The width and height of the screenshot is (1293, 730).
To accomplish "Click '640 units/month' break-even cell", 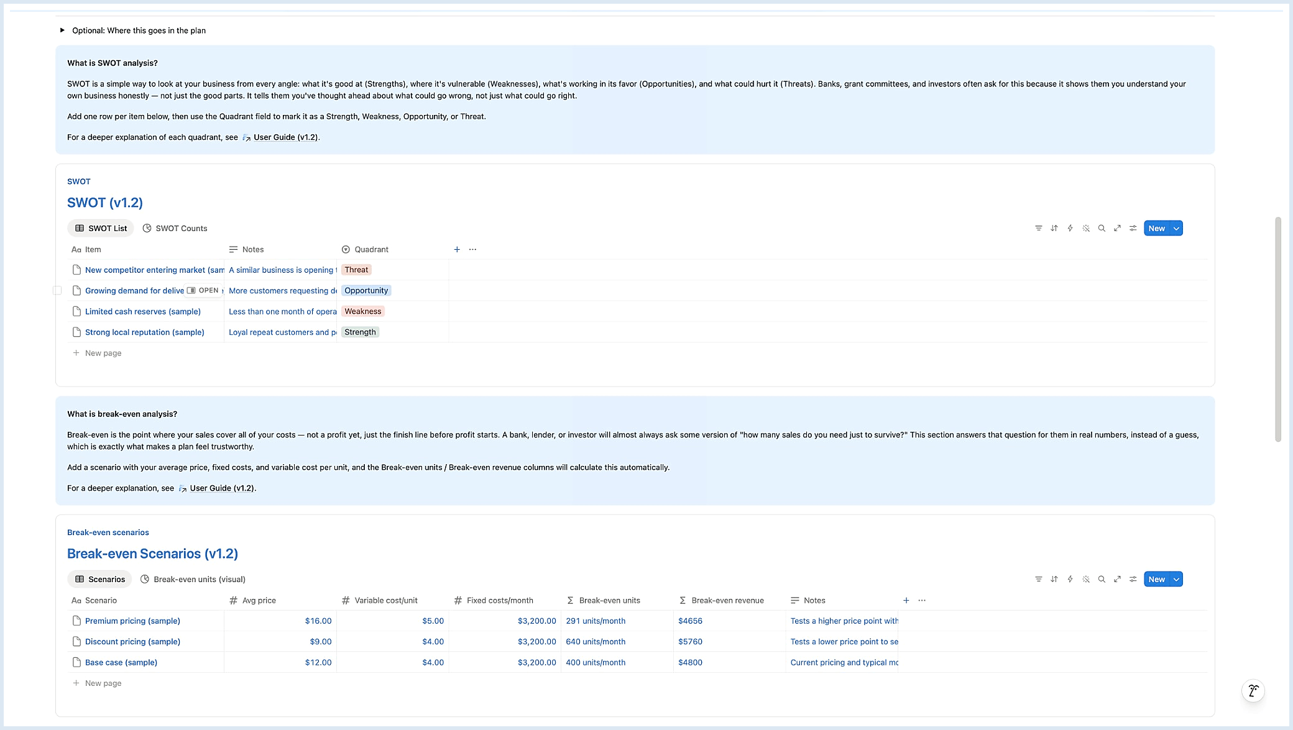I will click(617, 642).
